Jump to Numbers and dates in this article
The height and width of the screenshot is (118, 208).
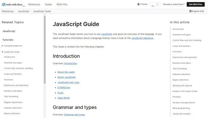pyautogui.click(x=182, y=63)
